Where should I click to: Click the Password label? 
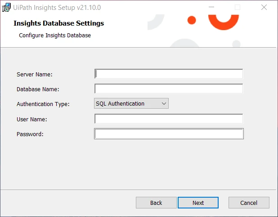pyautogui.click(x=30, y=134)
